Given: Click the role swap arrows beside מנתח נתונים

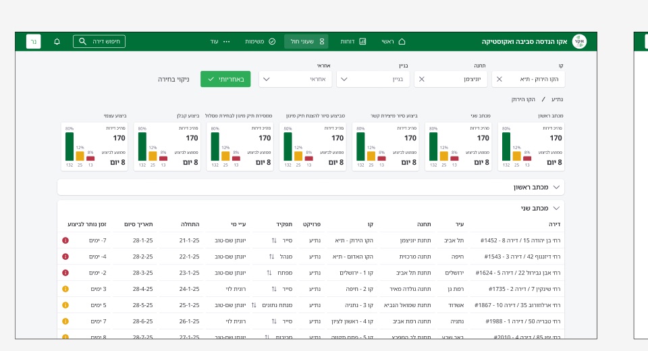Looking at the screenshot, I should pos(254,304).
